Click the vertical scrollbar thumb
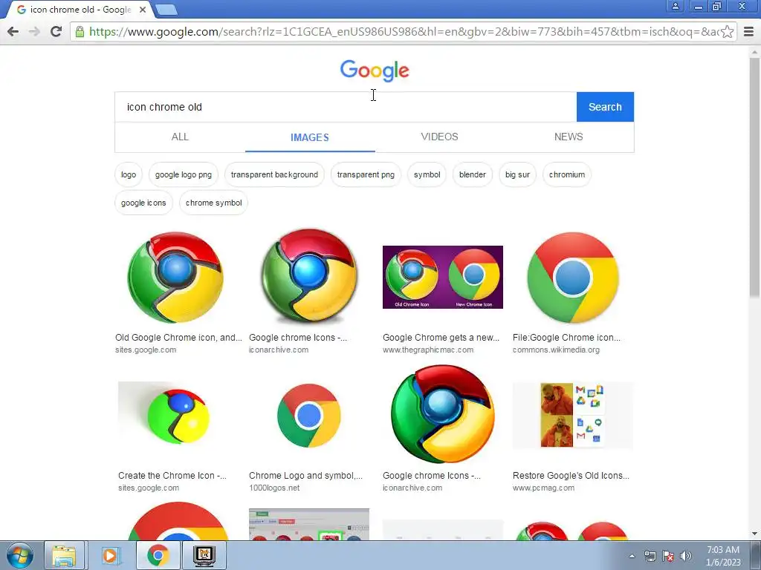 coord(754,177)
